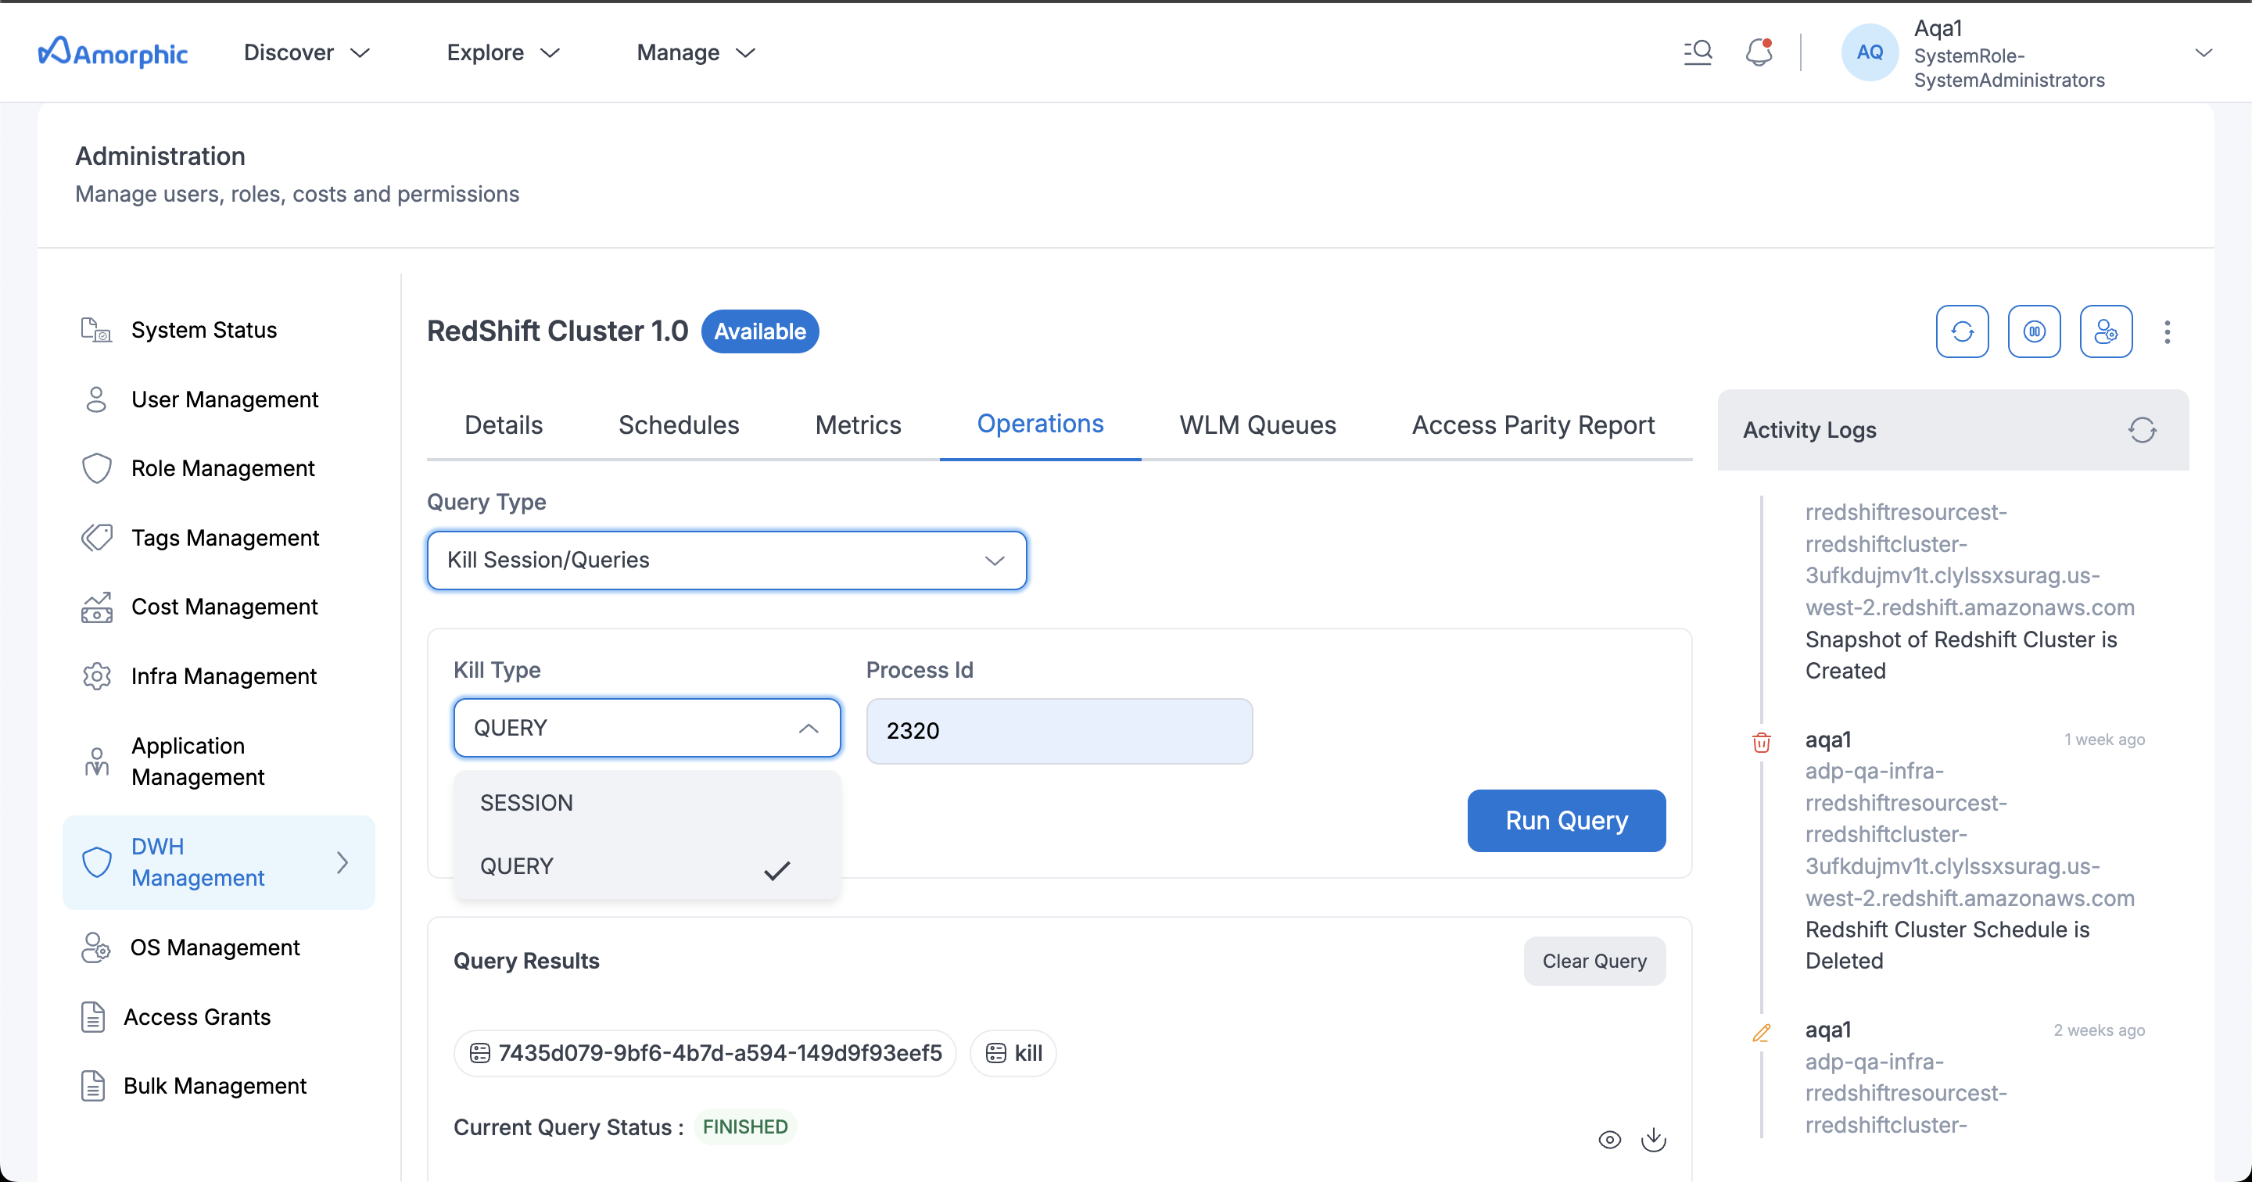Select QUERY kill type option
Viewport: 2252px width, 1182px height.
coord(647,866)
